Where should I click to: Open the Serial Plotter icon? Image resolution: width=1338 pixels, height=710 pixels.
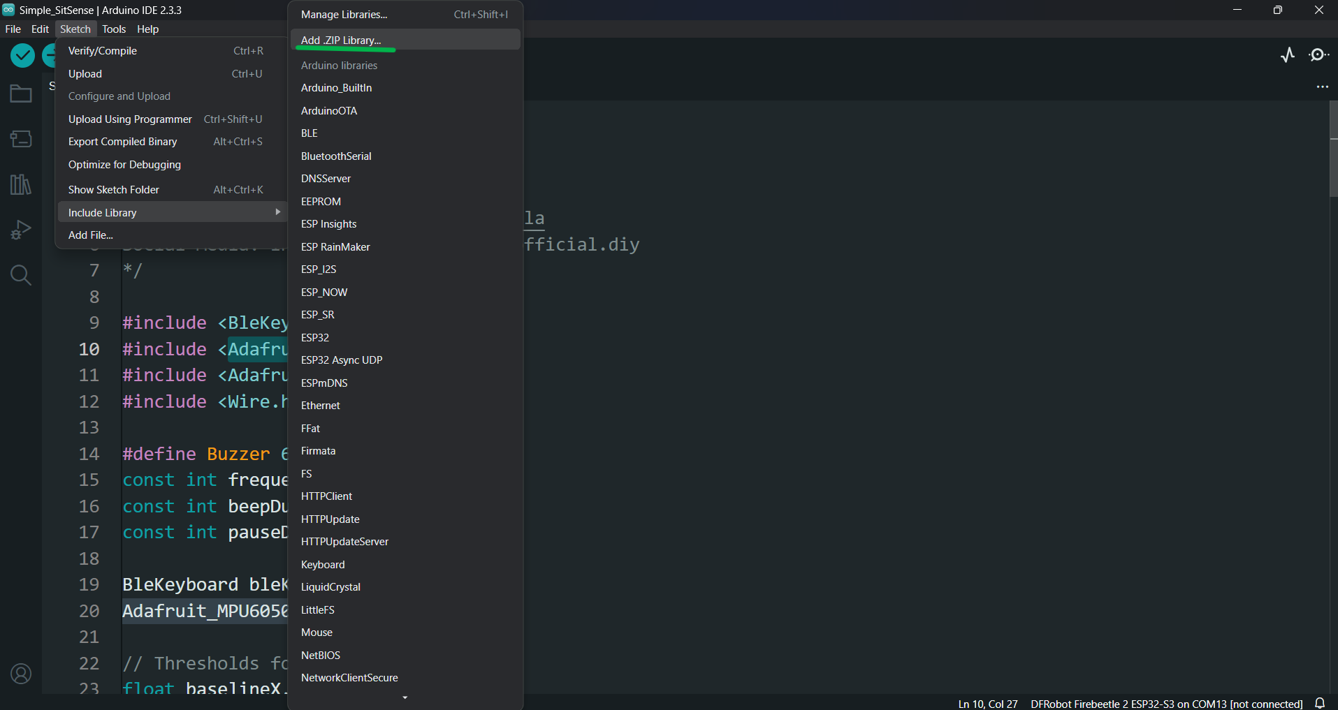tap(1288, 55)
